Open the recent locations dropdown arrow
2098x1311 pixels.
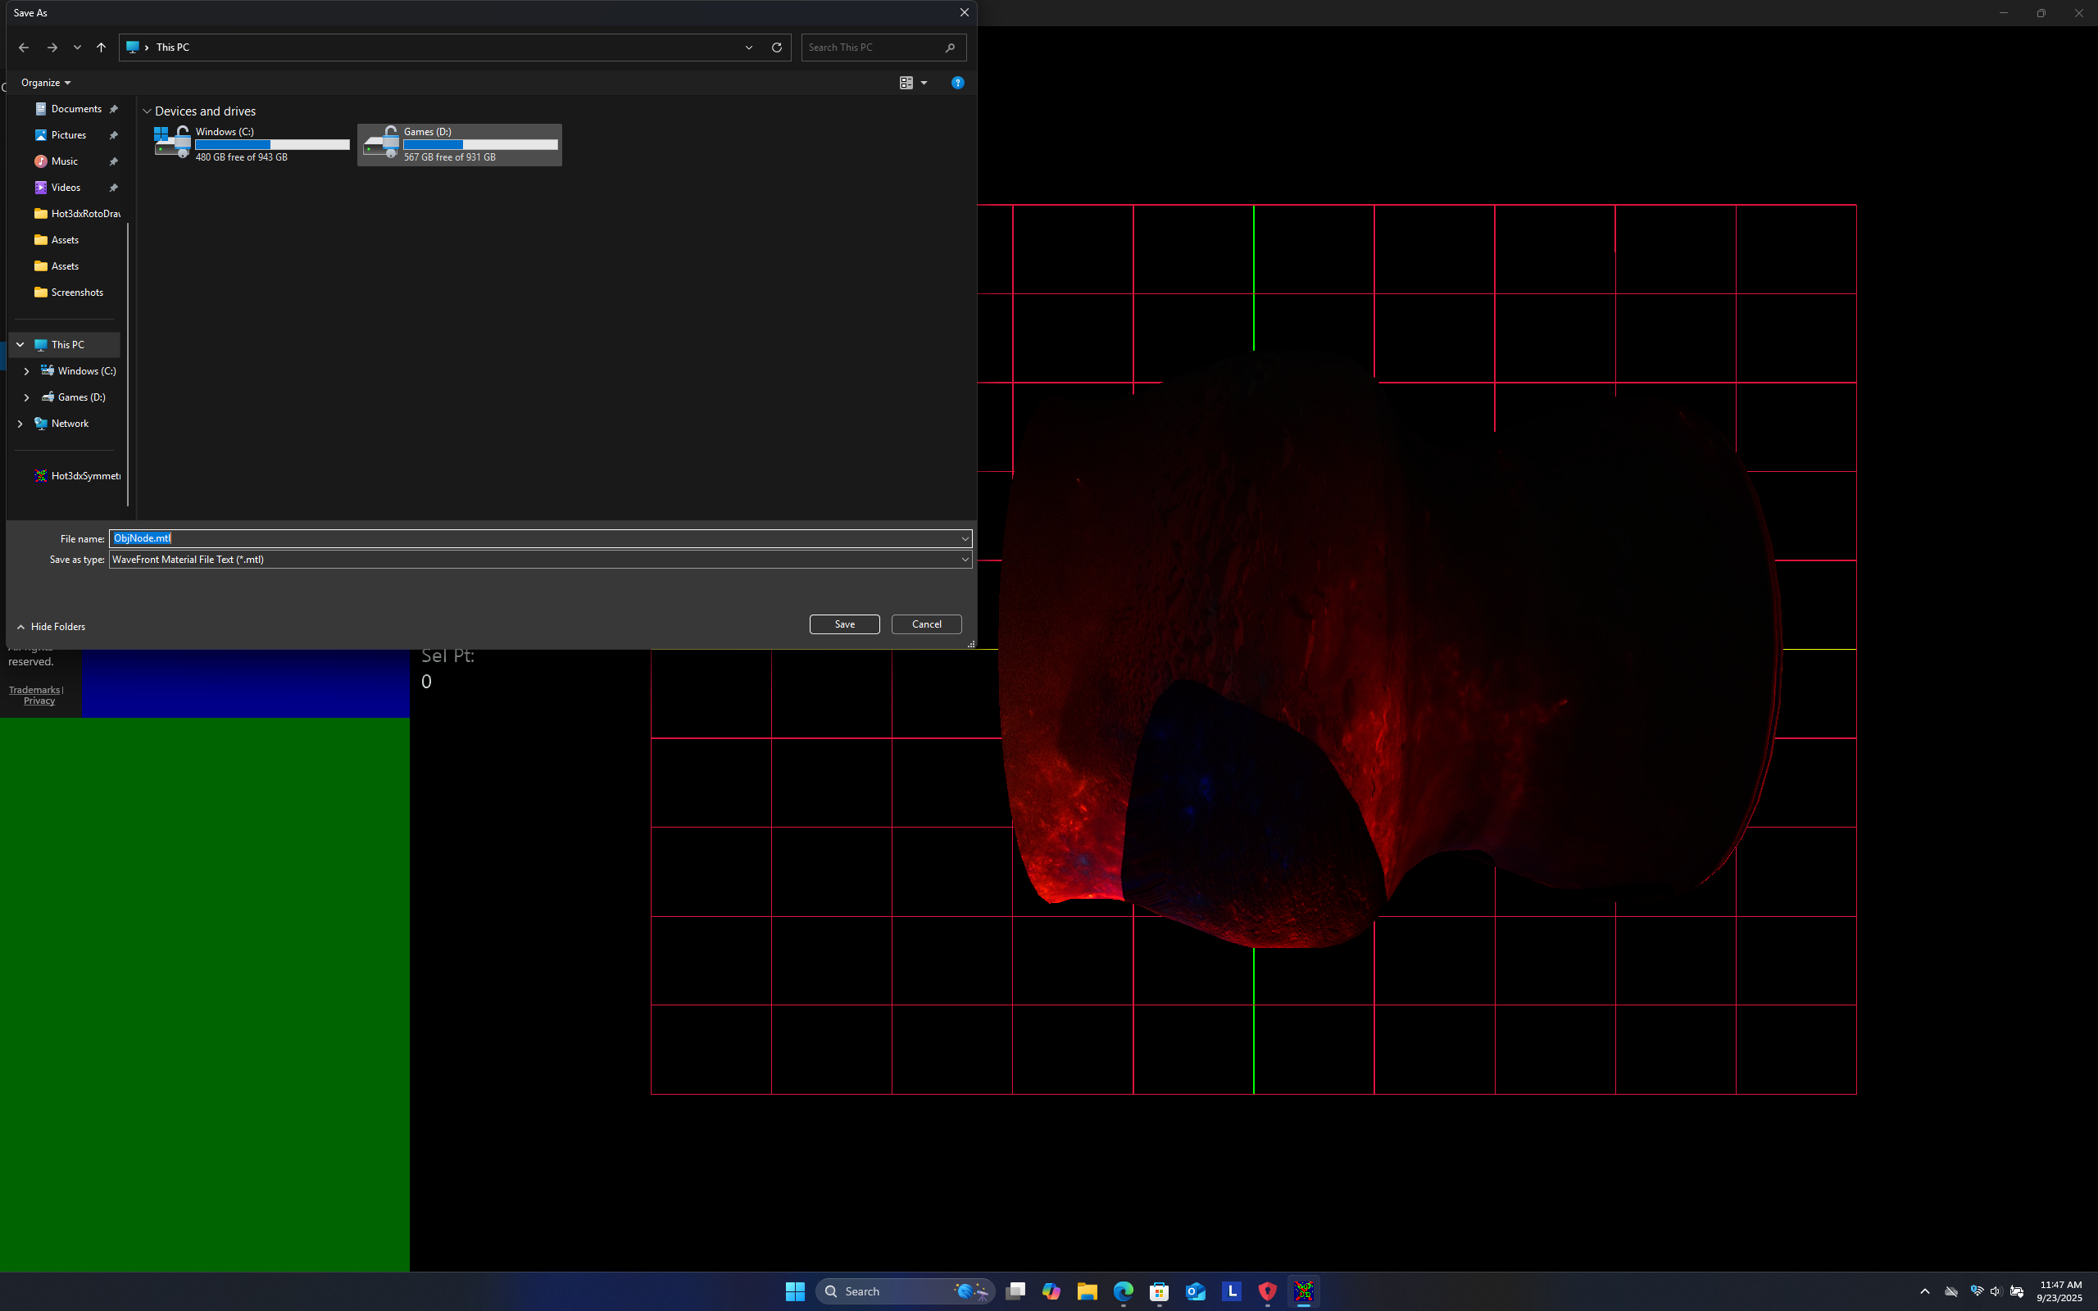click(x=77, y=48)
